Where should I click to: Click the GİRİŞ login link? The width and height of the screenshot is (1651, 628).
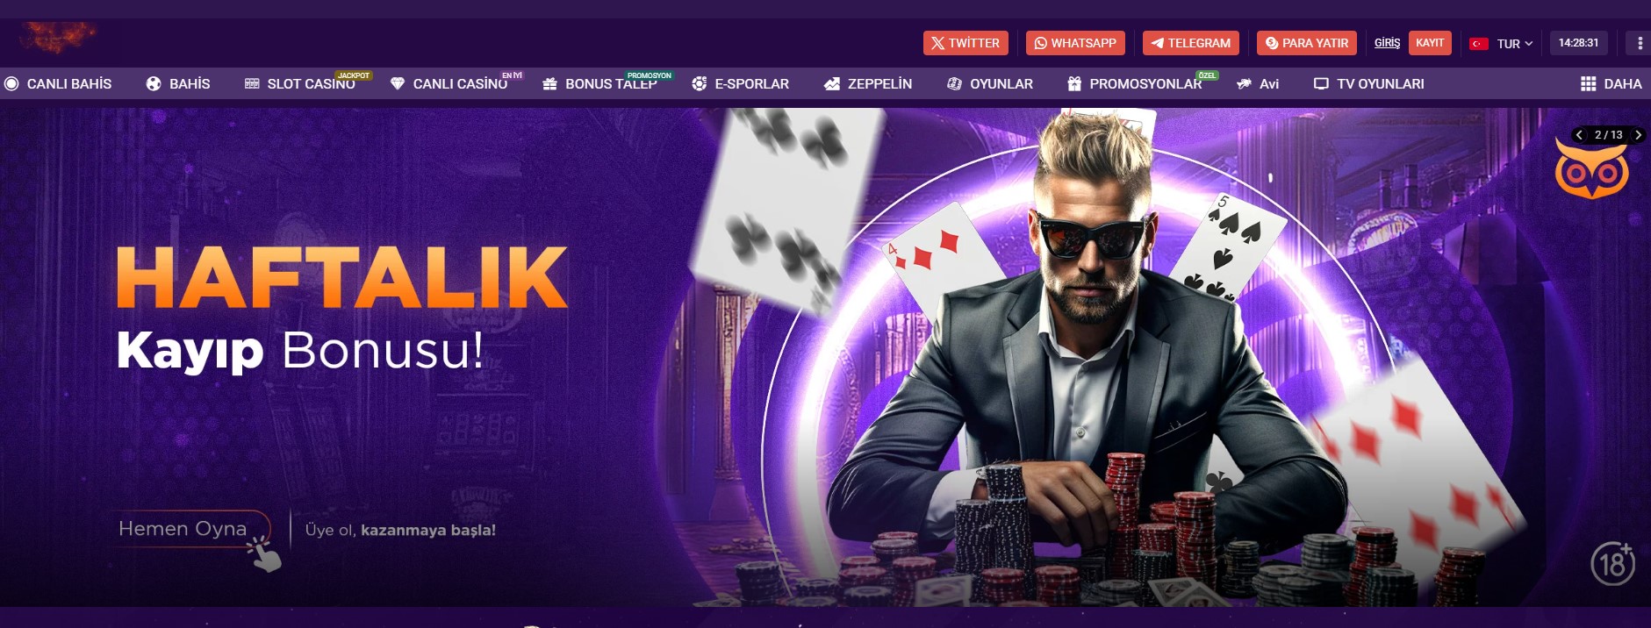(x=1387, y=43)
